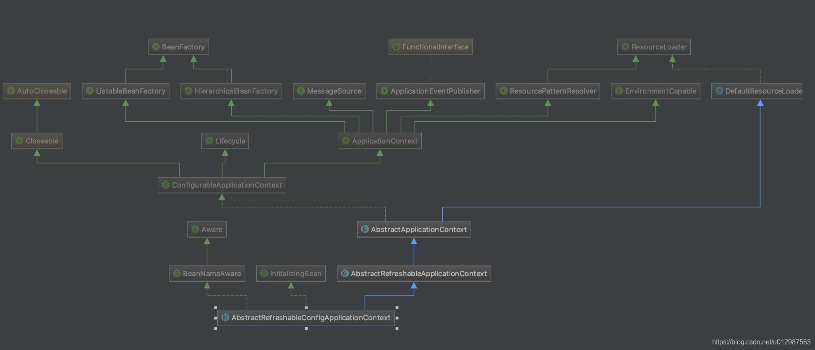Click the interface icon on Lifecycle
815x350 pixels.
209,141
